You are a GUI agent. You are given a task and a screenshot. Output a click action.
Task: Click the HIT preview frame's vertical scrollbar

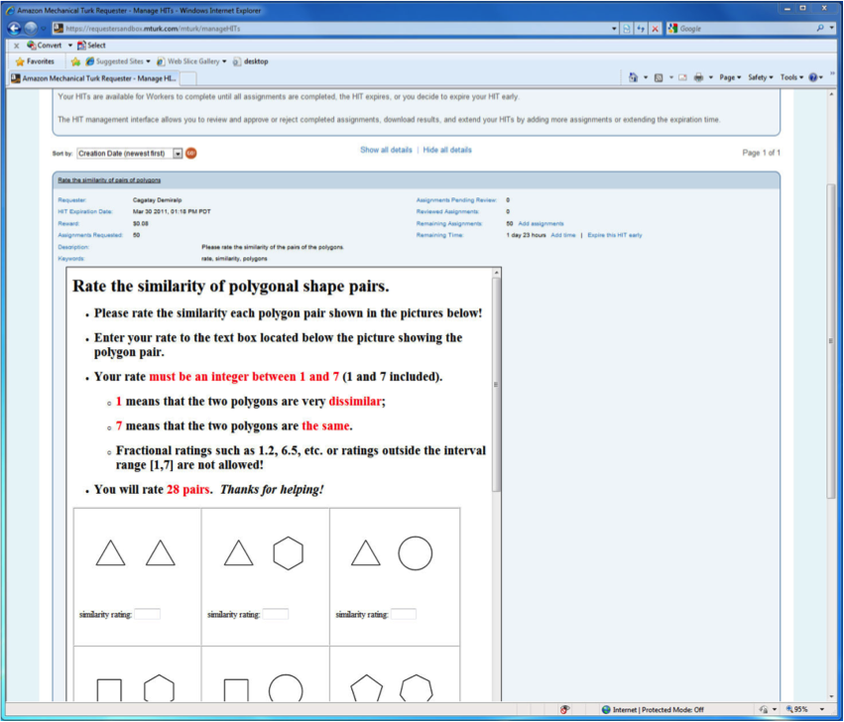pos(496,384)
